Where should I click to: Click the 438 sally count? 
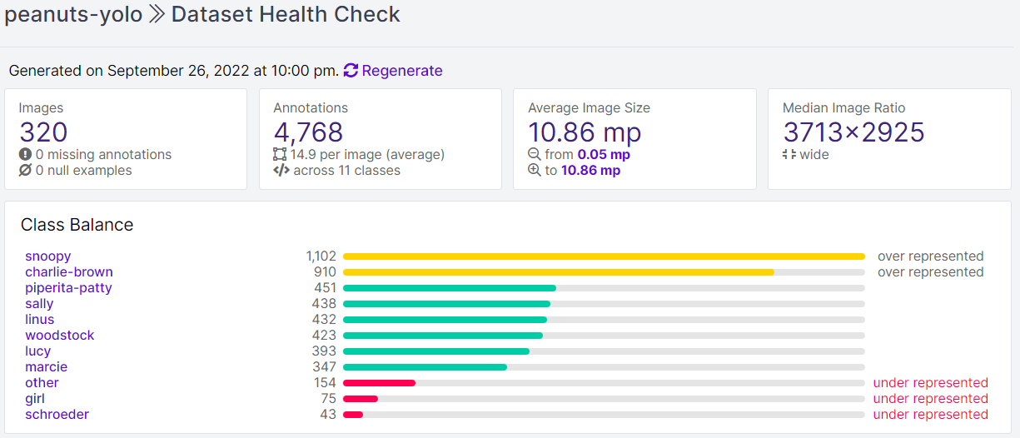pyautogui.click(x=325, y=304)
